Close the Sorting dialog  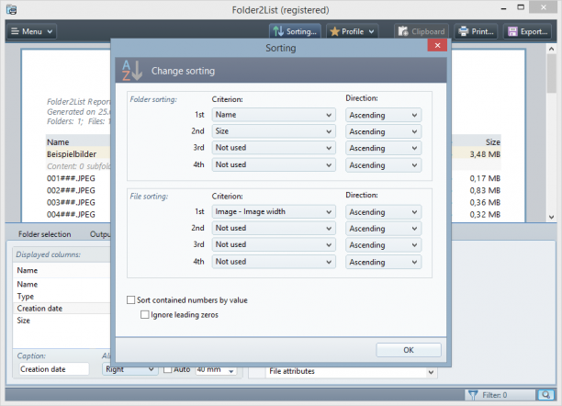(437, 45)
